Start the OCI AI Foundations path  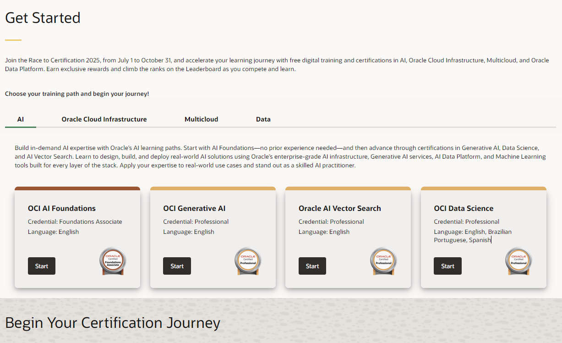pos(42,266)
